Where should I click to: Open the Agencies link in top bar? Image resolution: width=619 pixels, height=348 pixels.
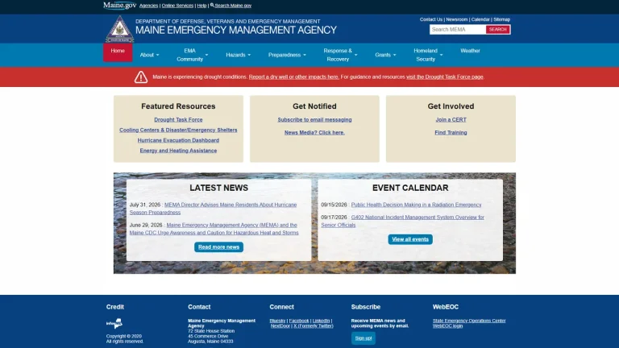point(148,6)
